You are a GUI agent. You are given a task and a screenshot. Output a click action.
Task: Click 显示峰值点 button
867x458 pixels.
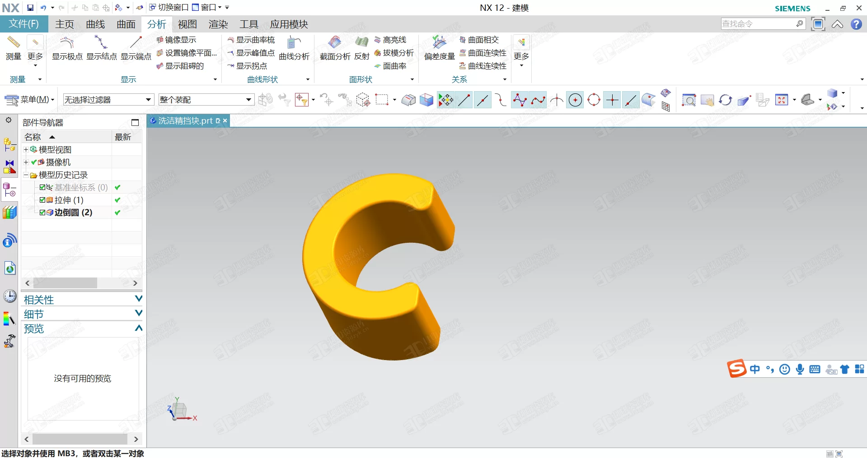pyautogui.click(x=251, y=53)
